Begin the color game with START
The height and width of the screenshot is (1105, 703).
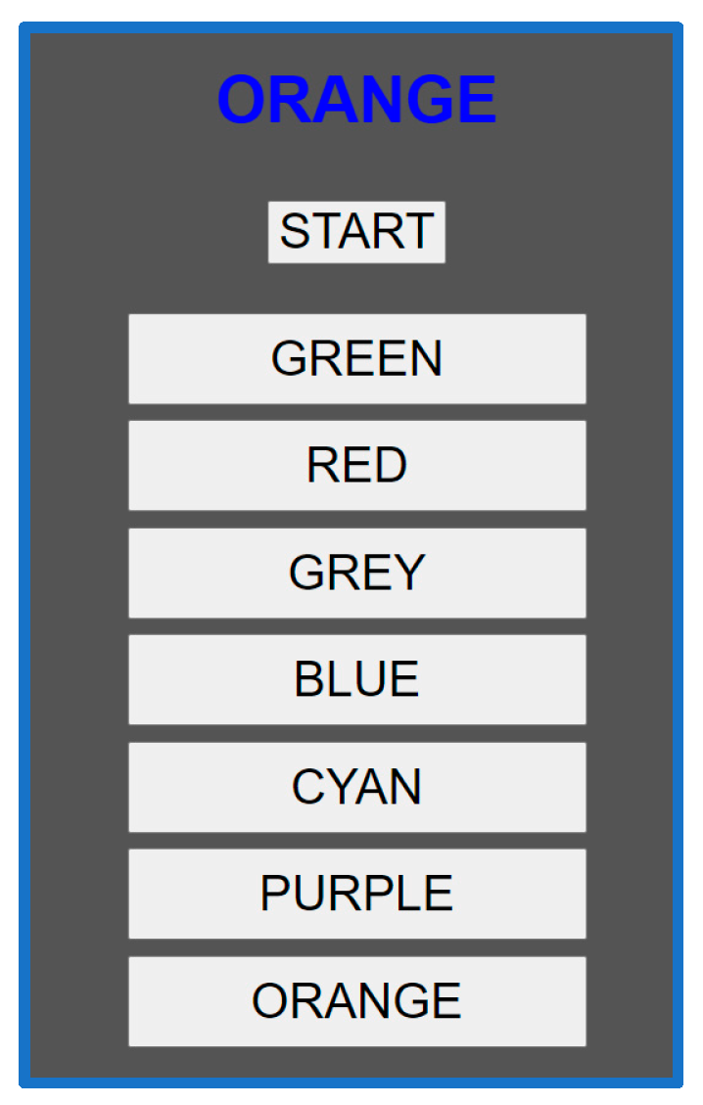(x=356, y=232)
